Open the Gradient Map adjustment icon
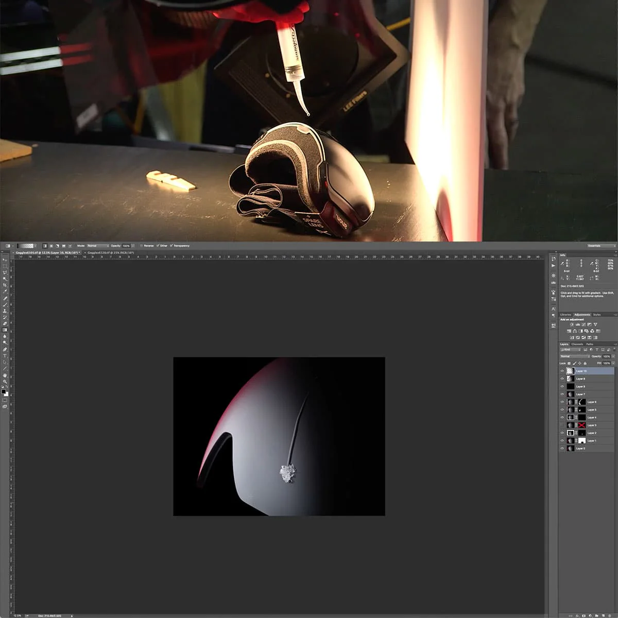Screen dimensions: 618x618 [x=589, y=338]
